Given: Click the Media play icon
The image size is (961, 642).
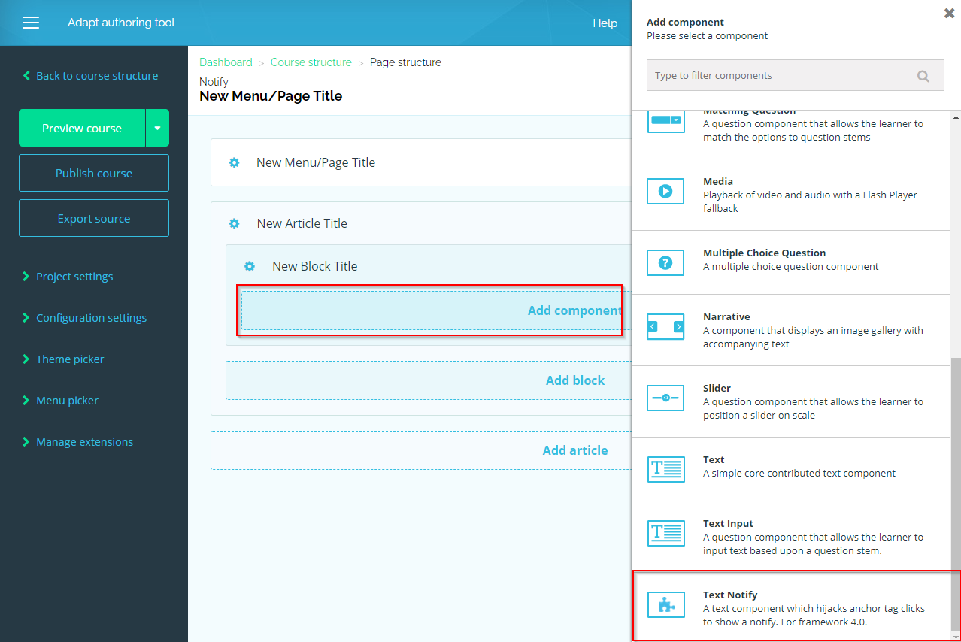Looking at the screenshot, I should (665, 191).
